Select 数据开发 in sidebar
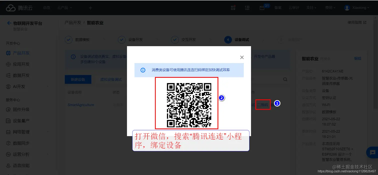 point(21,75)
